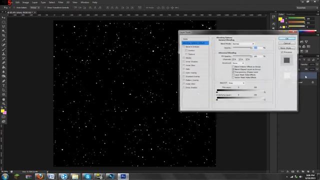Enable the Color Overlay checkbox
Image resolution: width=320 pixels, height=180 pixels.
[x=184, y=72]
